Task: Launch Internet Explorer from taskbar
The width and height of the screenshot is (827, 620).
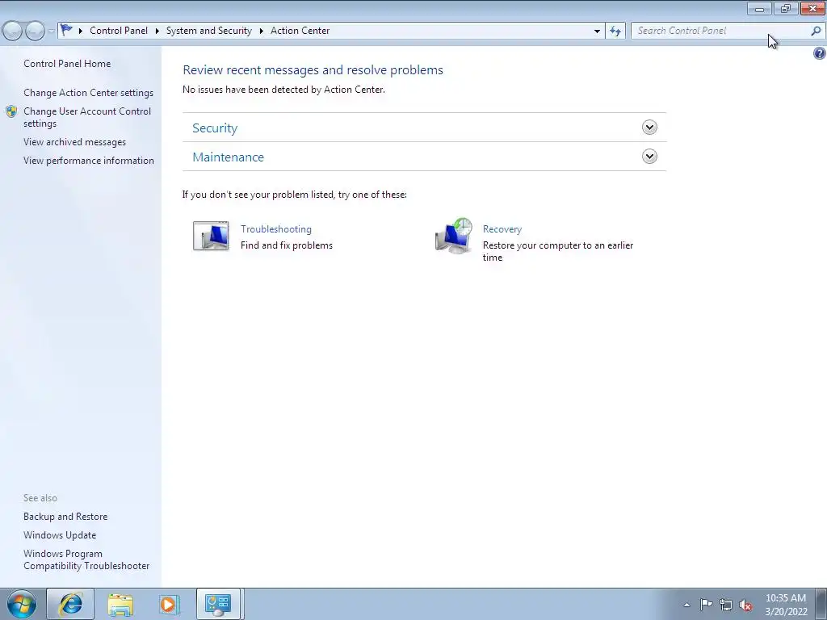Action: pos(70,604)
